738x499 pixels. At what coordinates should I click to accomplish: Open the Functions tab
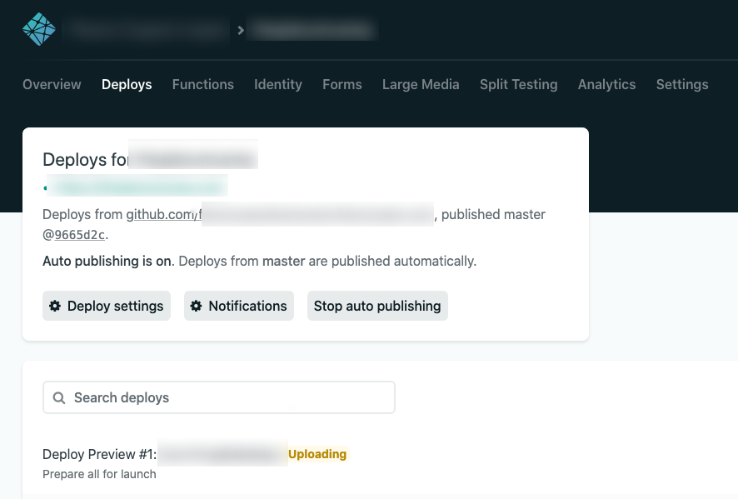pos(202,84)
